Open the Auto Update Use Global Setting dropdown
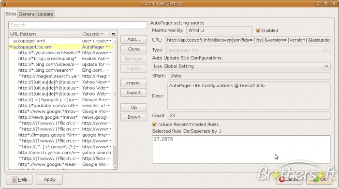339x189 pixels. tap(241, 66)
